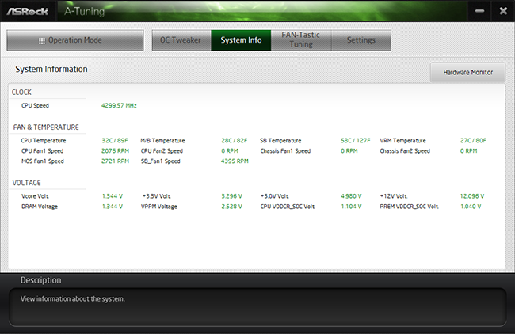The height and width of the screenshot is (334, 515).
Task: Click the CPU Temperature value 32C / 89F
Action: [115, 140]
